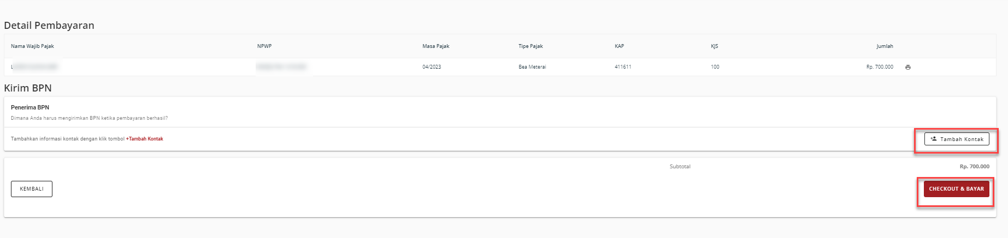Click the blurred taxpayer name cell
This screenshot has width=1008, height=238.
tap(34, 66)
